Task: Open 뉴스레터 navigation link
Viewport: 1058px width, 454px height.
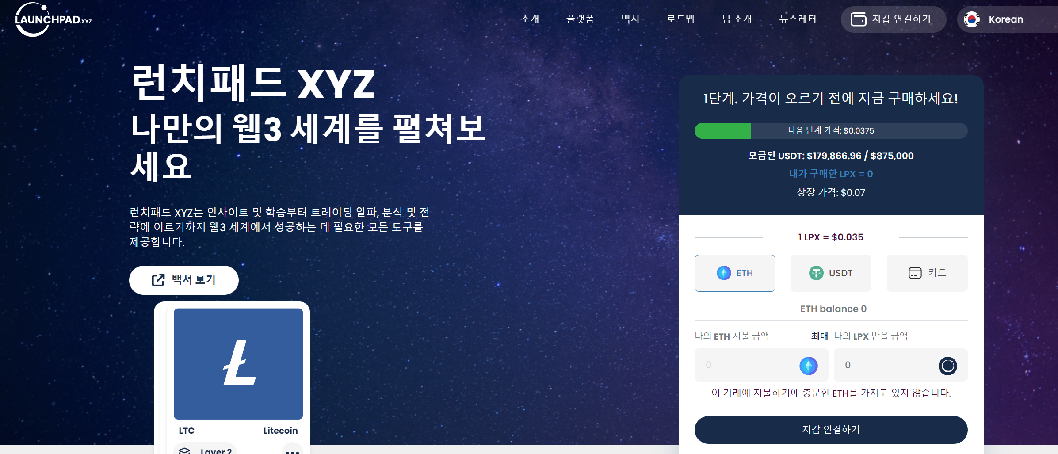Action: click(798, 19)
